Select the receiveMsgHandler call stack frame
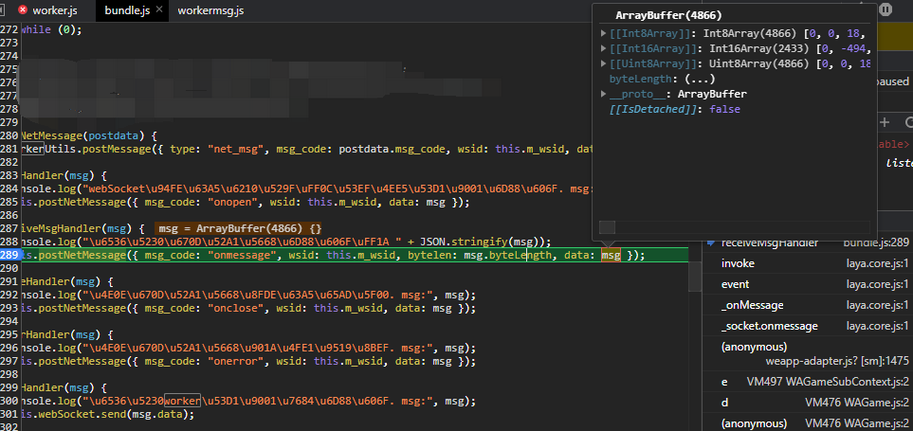Screen dimensions: 913x431 [x=769, y=242]
